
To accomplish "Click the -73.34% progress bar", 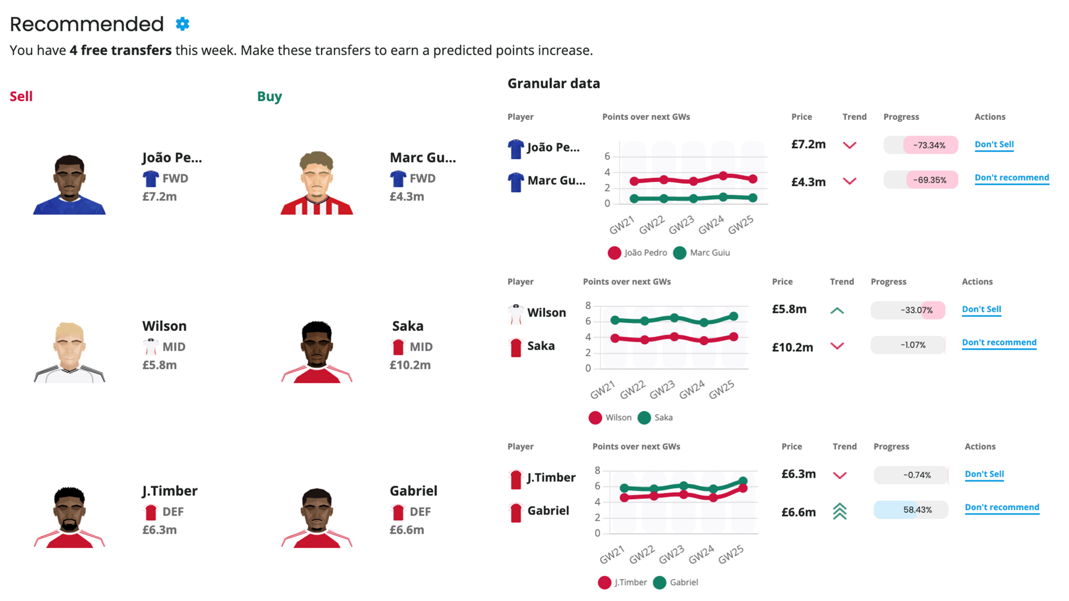I will pyautogui.click(x=920, y=145).
